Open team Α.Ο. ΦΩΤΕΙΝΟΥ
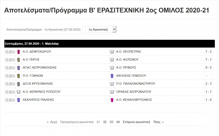The width and height of the screenshot is (219, 136). tap(127, 60)
